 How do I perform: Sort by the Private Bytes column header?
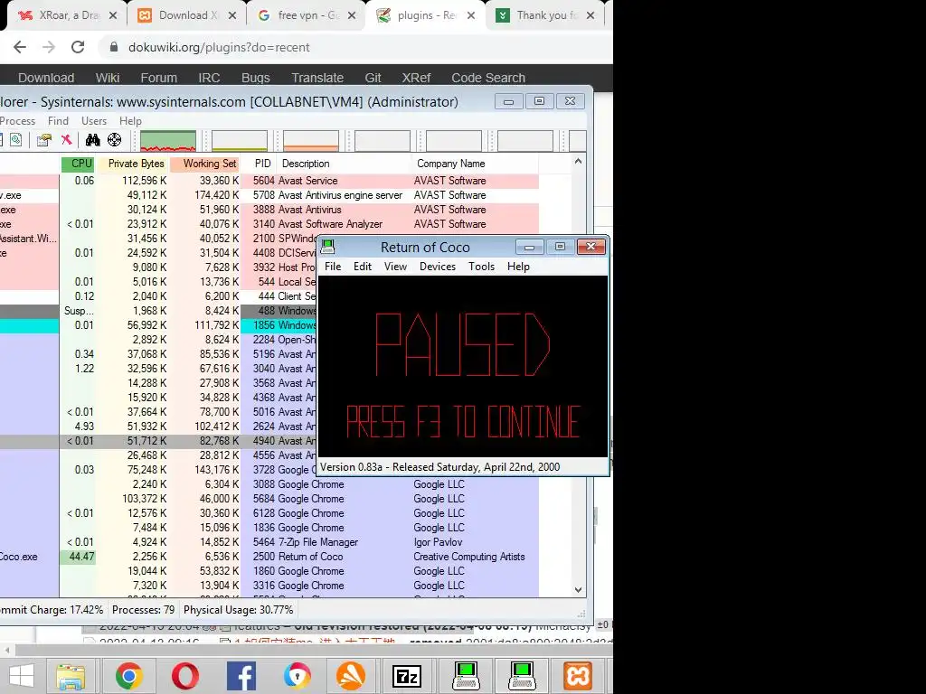tap(132, 164)
